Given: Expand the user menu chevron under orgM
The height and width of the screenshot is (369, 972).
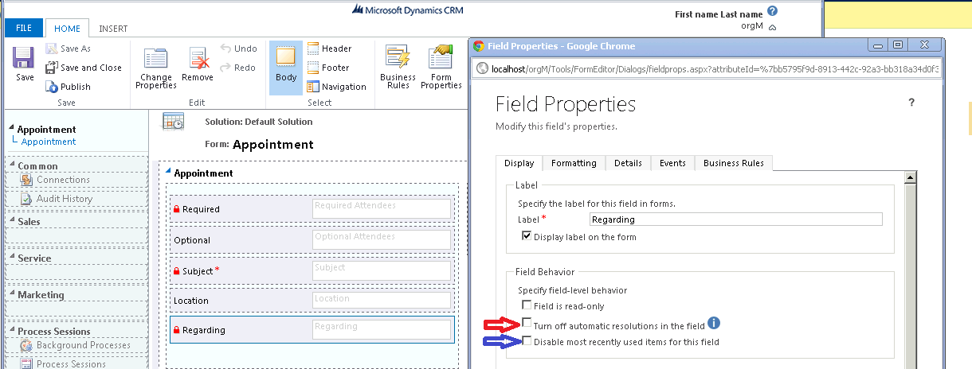Looking at the screenshot, I should point(771,26).
